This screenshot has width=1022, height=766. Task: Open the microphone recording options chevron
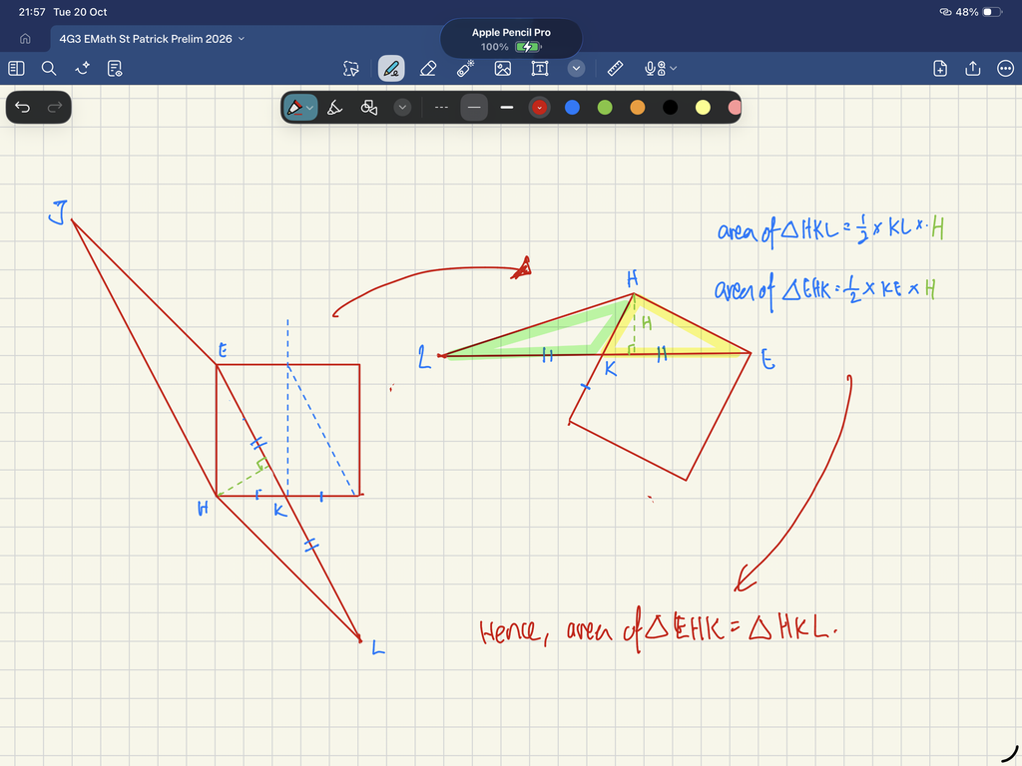(674, 68)
